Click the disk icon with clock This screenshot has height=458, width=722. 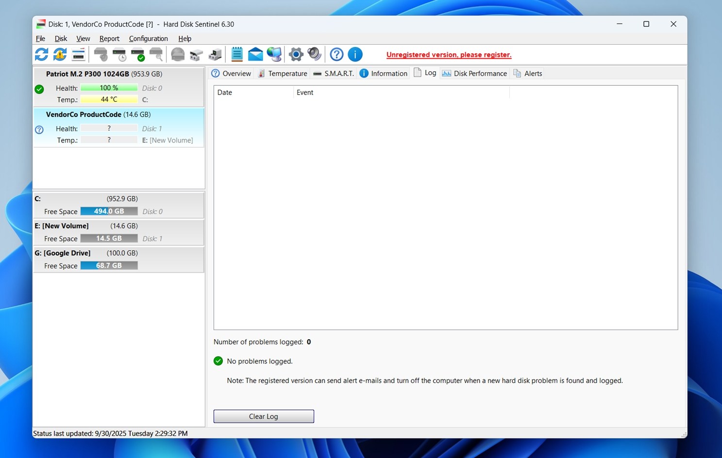119,54
